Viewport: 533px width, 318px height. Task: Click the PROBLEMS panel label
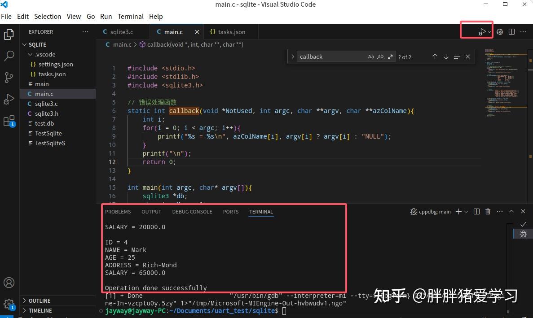coord(118,211)
